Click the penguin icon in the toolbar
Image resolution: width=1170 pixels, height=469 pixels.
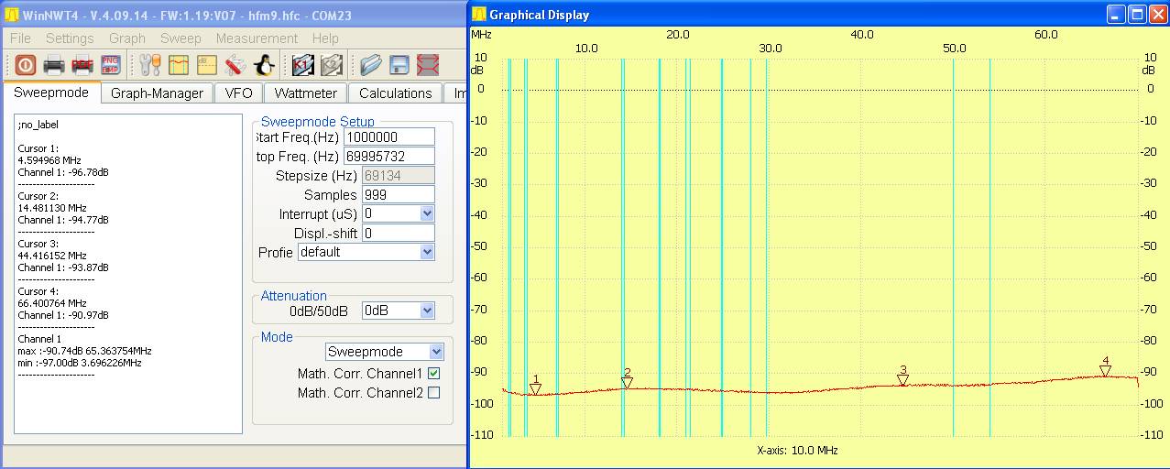tap(264, 65)
